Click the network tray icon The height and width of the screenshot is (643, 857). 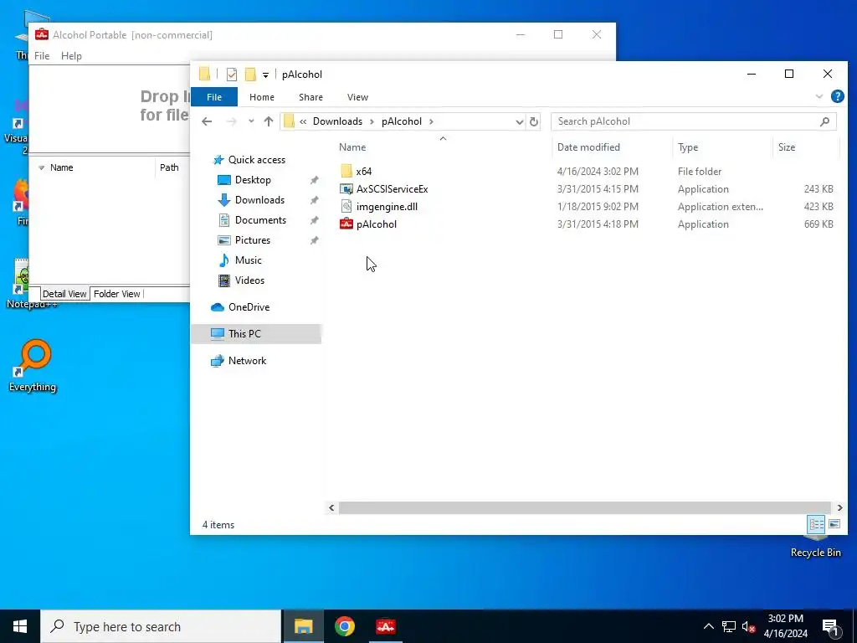click(729, 626)
